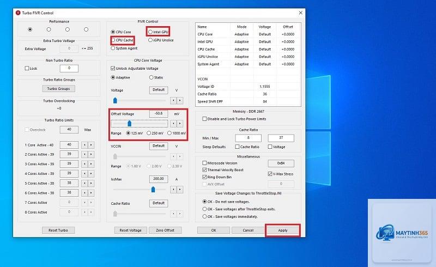Increase 5 Cores Active ratio arrow
This screenshot has width=436, height=267.
tap(91, 183)
